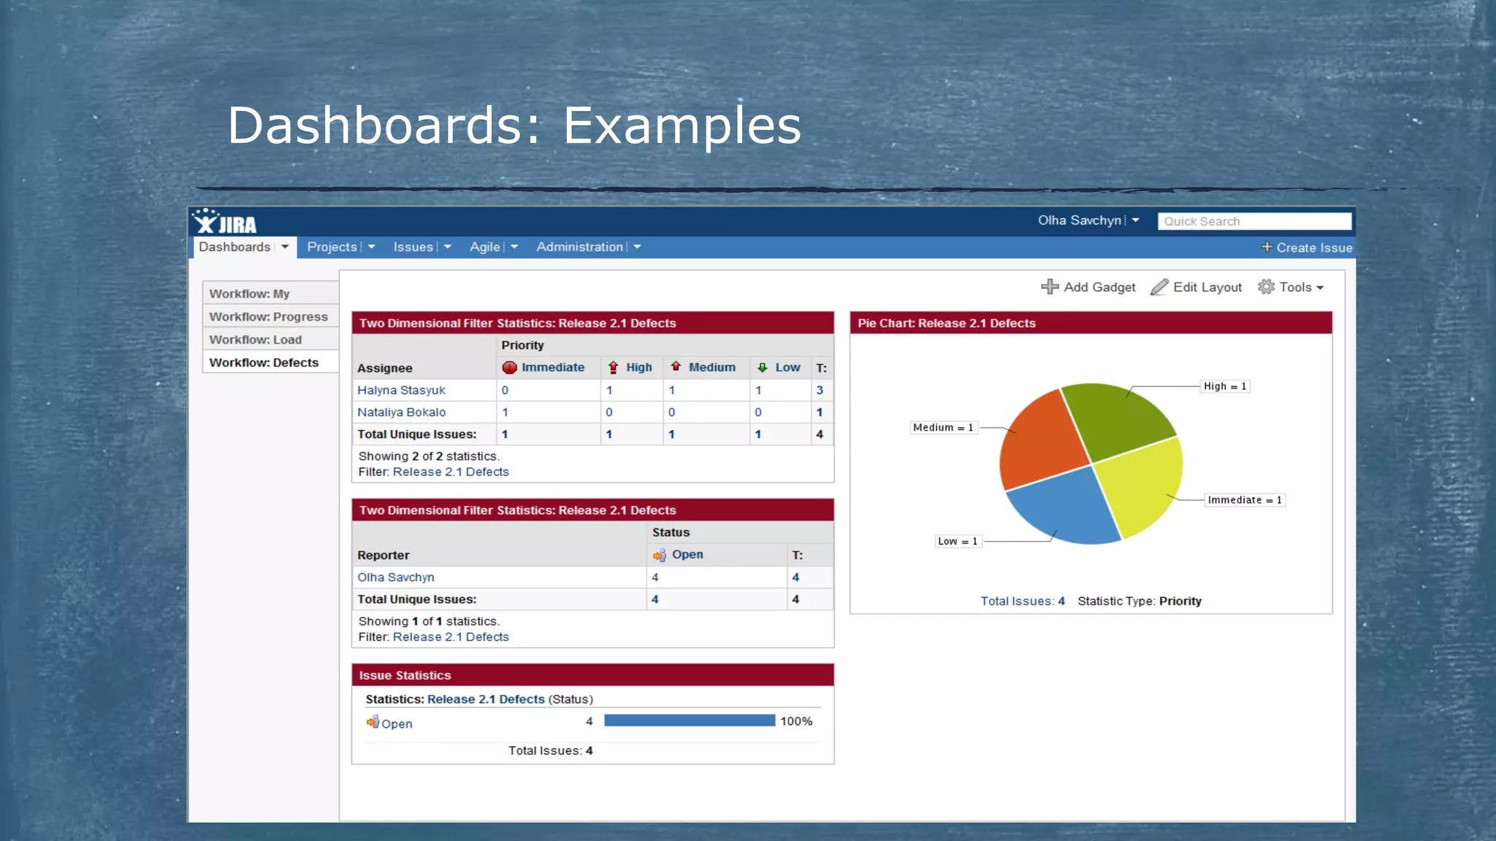
Task: Switch to Workflow: Load tab
Action: click(x=270, y=339)
